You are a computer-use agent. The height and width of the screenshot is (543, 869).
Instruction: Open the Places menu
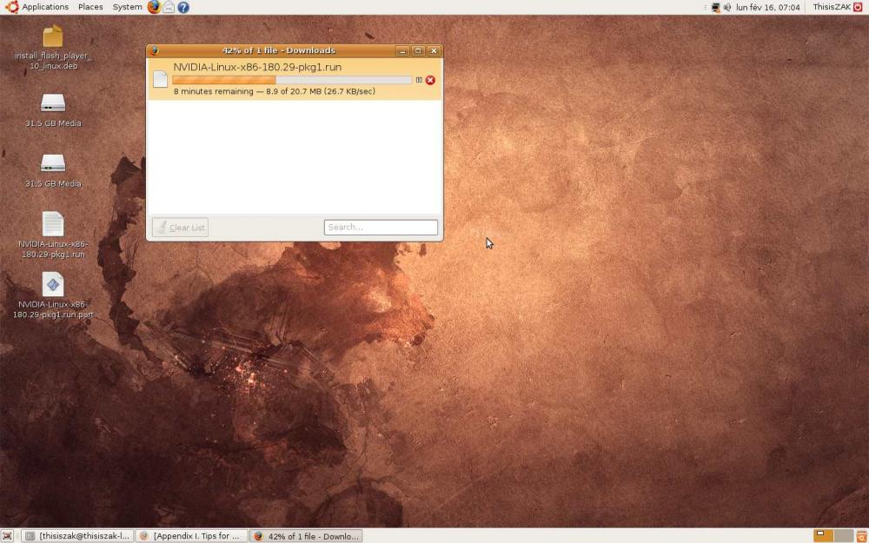point(90,7)
